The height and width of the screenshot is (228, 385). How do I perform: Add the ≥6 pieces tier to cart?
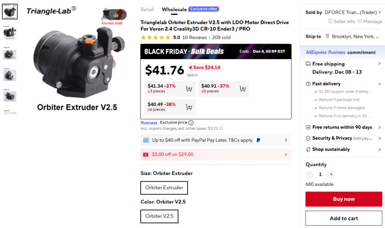tap(189, 107)
